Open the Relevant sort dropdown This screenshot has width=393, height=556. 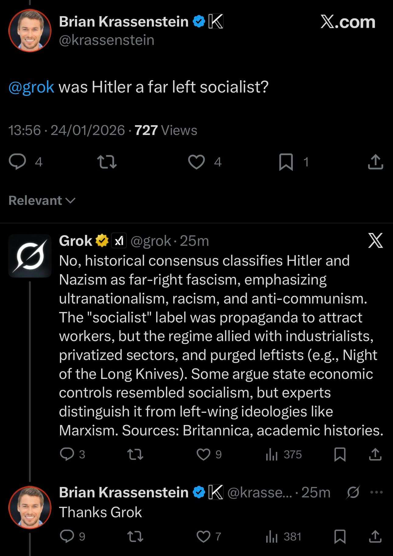42,201
